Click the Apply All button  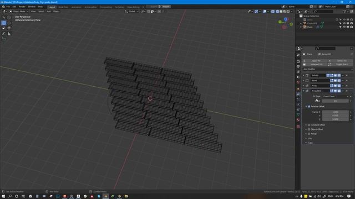[315, 61]
